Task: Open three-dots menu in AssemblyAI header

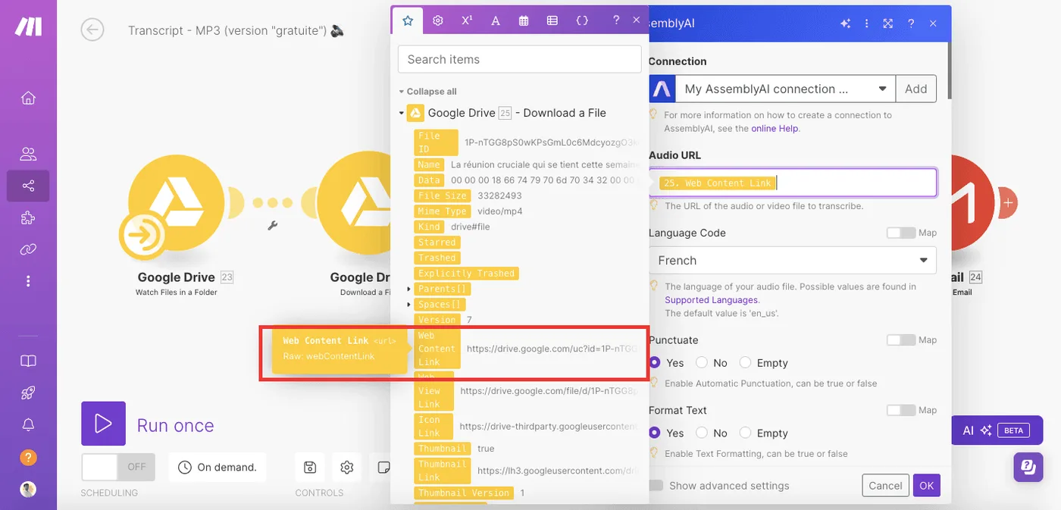Action: [x=867, y=23]
